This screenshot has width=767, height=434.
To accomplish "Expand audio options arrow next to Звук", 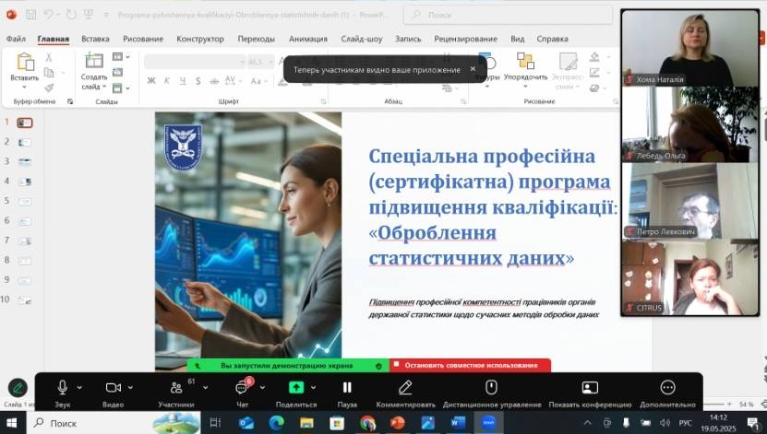I will [x=79, y=388].
